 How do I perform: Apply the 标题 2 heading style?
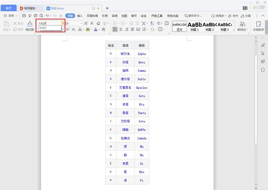209,26
